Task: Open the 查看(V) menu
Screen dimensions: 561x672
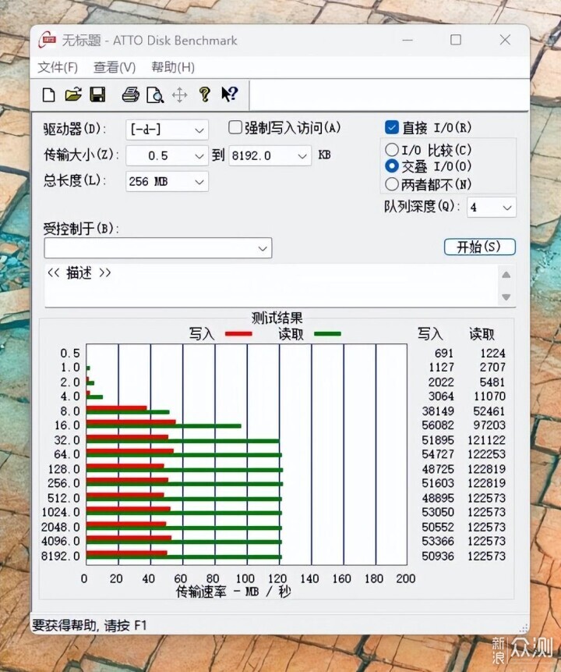Action: pyautogui.click(x=115, y=67)
